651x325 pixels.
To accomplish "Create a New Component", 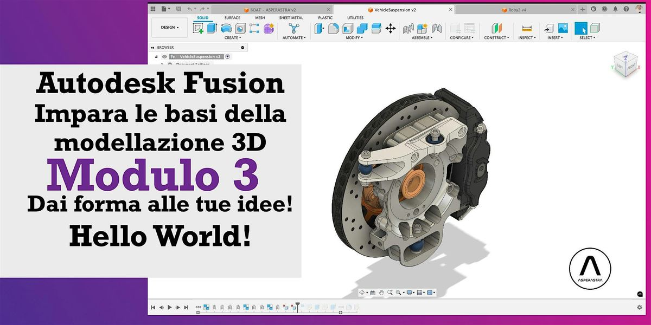I will pyautogui.click(x=423, y=29).
